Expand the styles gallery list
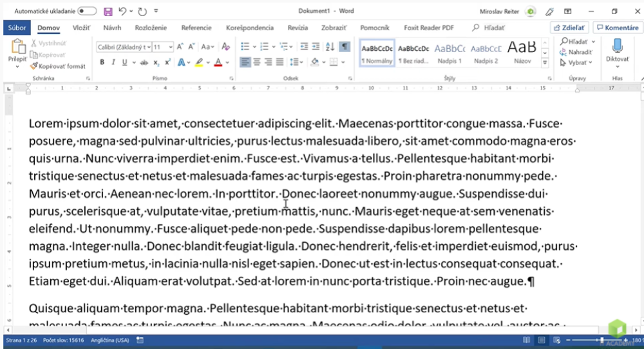Image resolution: width=644 pixels, height=349 pixels. point(545,62)
